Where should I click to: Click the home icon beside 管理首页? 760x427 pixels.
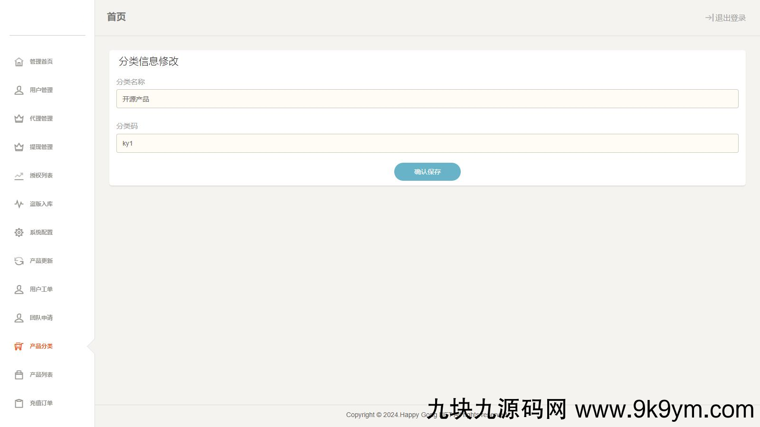19,62
